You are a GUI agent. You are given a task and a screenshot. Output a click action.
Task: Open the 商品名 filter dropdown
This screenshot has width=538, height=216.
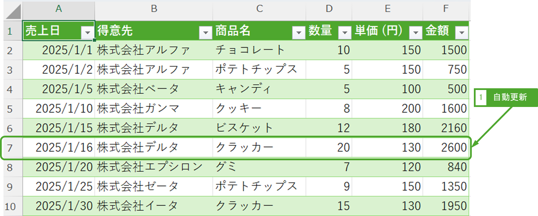click(x=298, y=33)
